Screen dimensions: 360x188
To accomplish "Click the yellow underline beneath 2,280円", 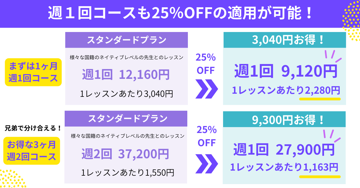I will pos(320,99).
